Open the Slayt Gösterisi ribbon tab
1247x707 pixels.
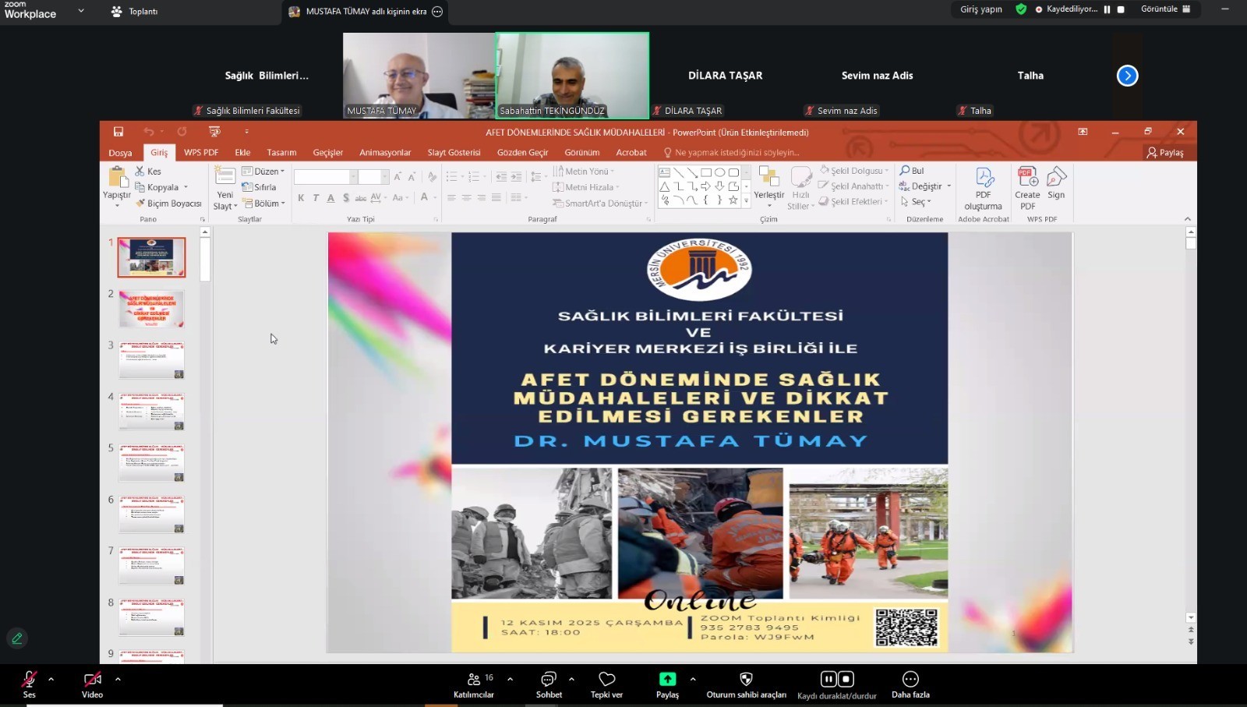tap(454, 153)
